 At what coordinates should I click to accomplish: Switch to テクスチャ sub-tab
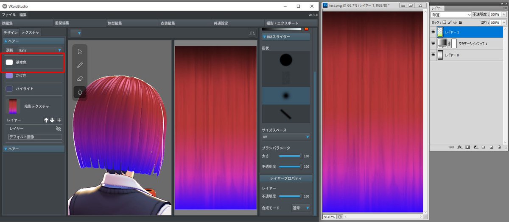tap(31, 33)
